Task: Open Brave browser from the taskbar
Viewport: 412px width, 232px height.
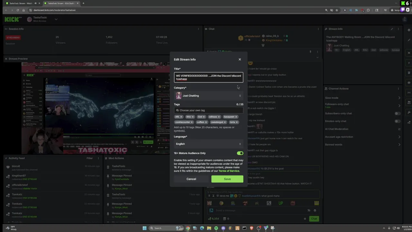Action: click(x=251, y=228)
